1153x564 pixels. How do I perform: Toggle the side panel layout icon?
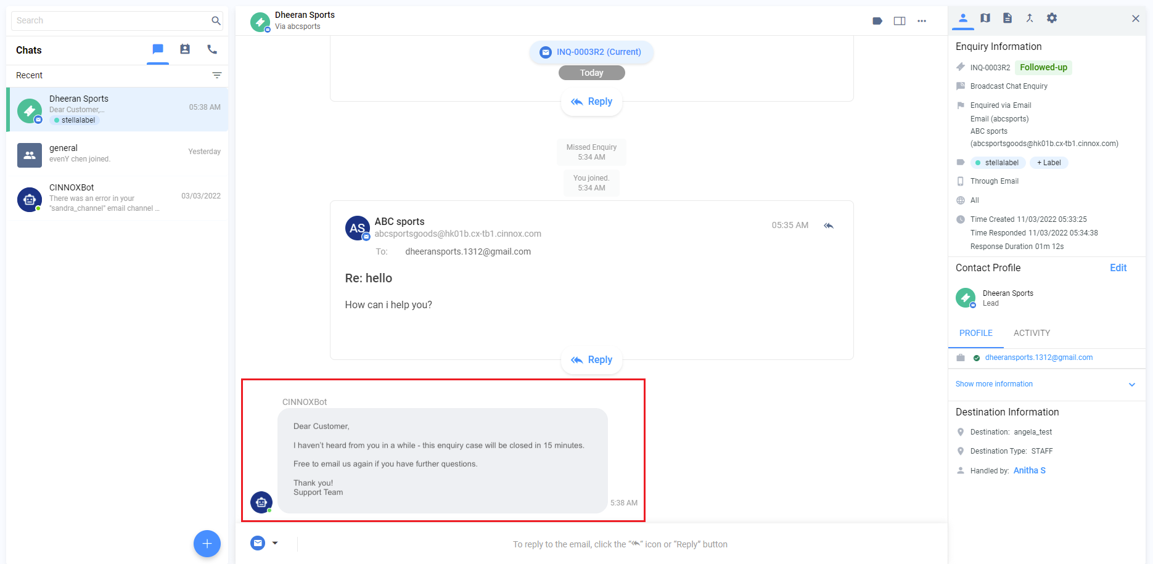[900, 21]
